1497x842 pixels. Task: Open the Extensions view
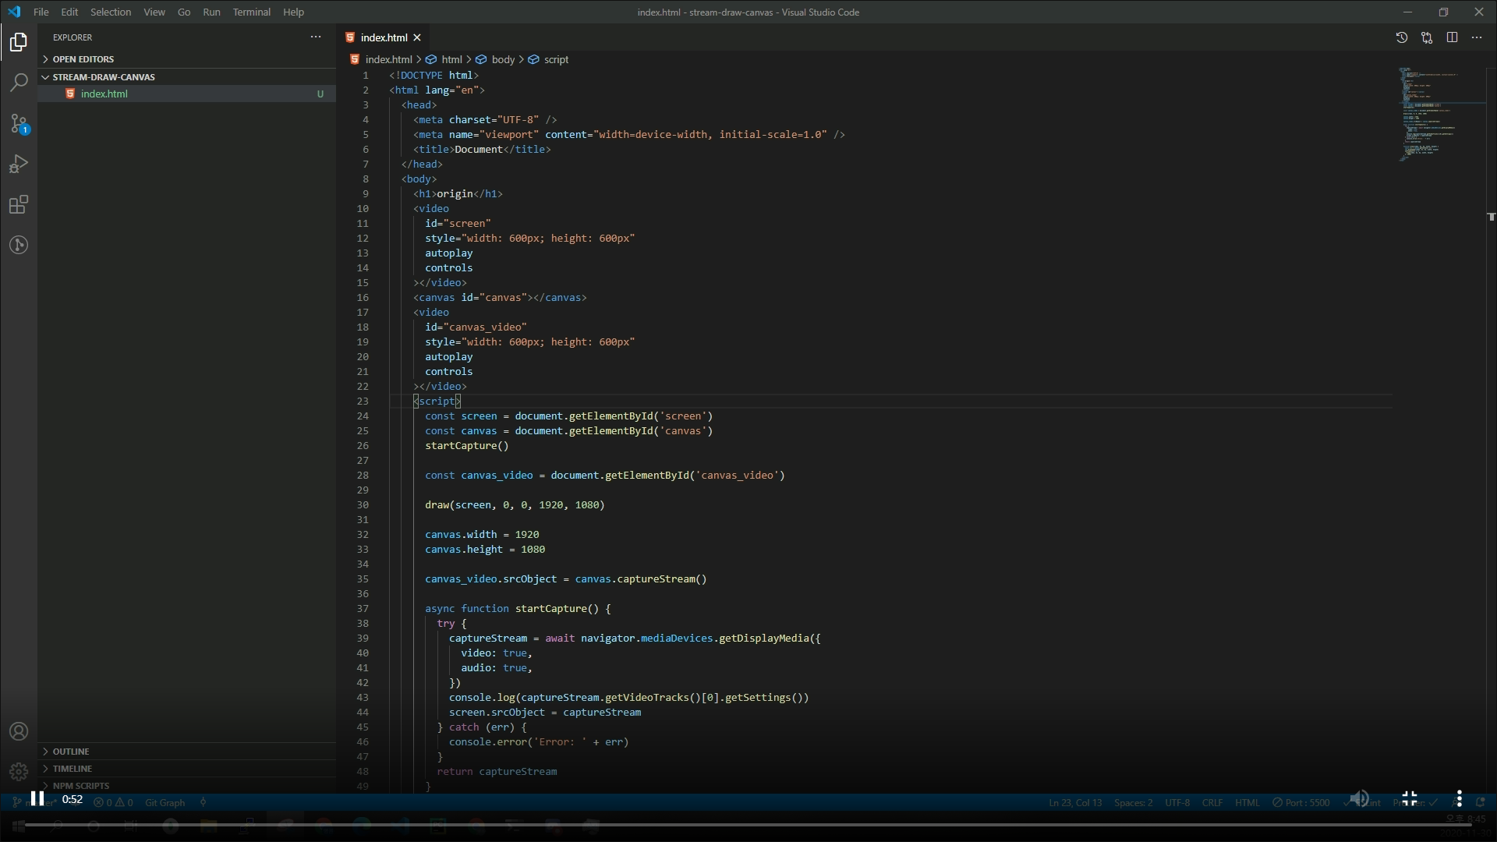tap(19, 205)
